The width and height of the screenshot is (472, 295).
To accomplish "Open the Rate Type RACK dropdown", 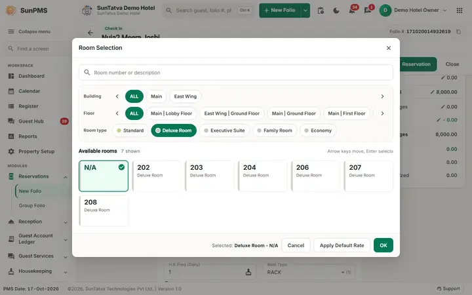I will 309,272.
